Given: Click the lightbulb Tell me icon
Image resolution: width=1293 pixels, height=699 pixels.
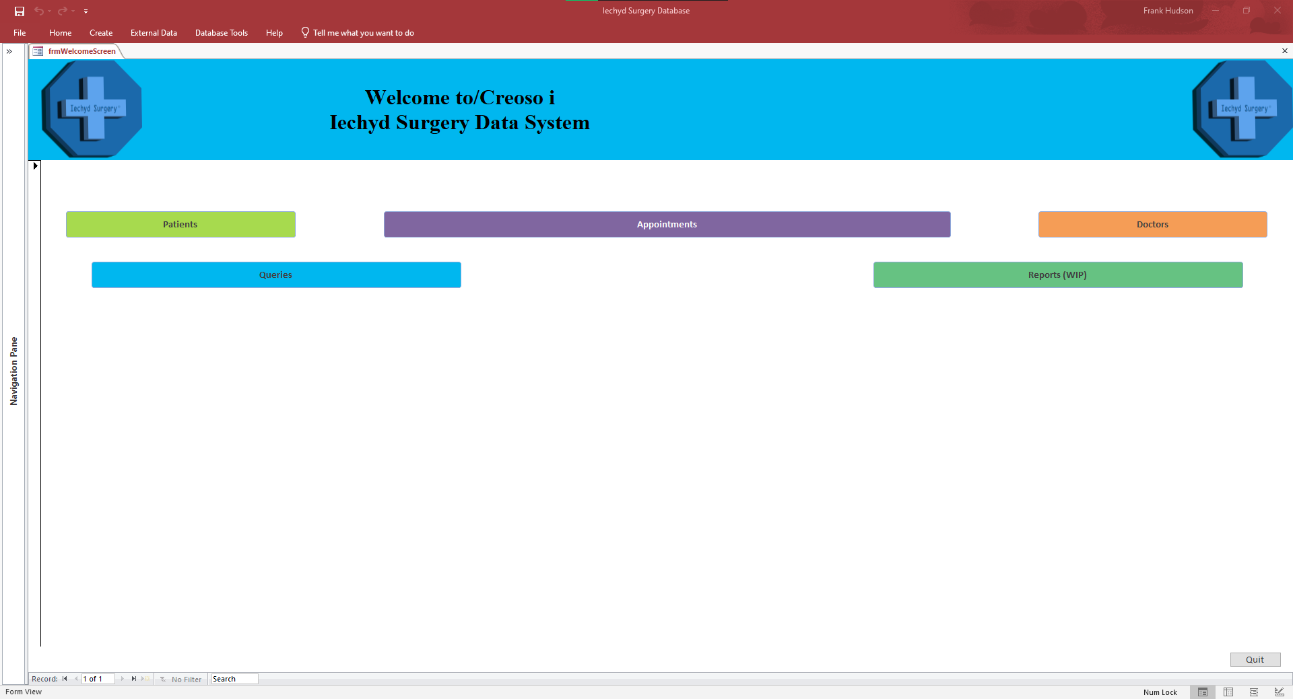Looking at the screenshot, I should [305, 32].
